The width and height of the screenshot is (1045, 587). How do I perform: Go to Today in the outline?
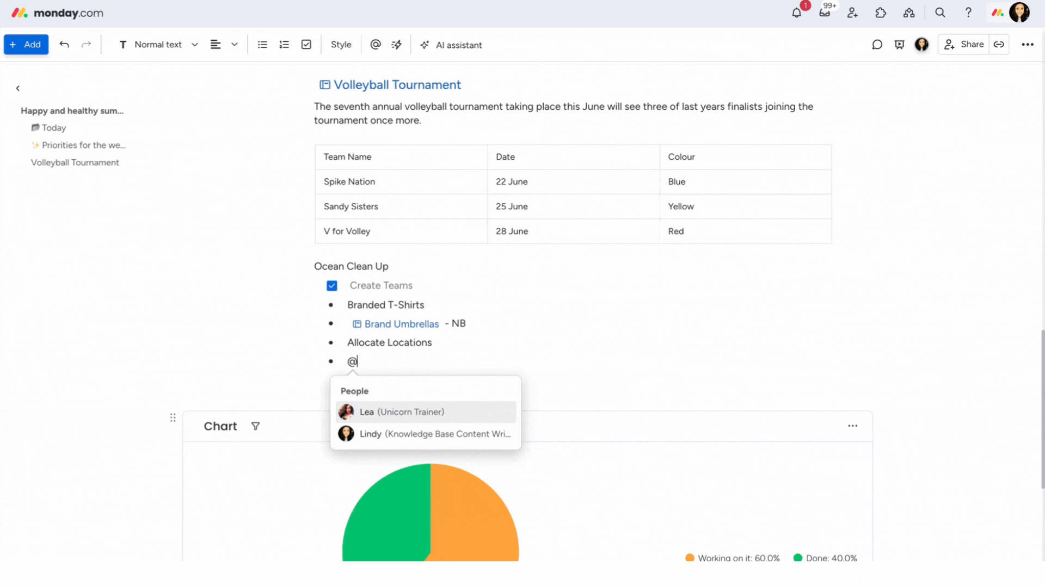pos(48,128)
